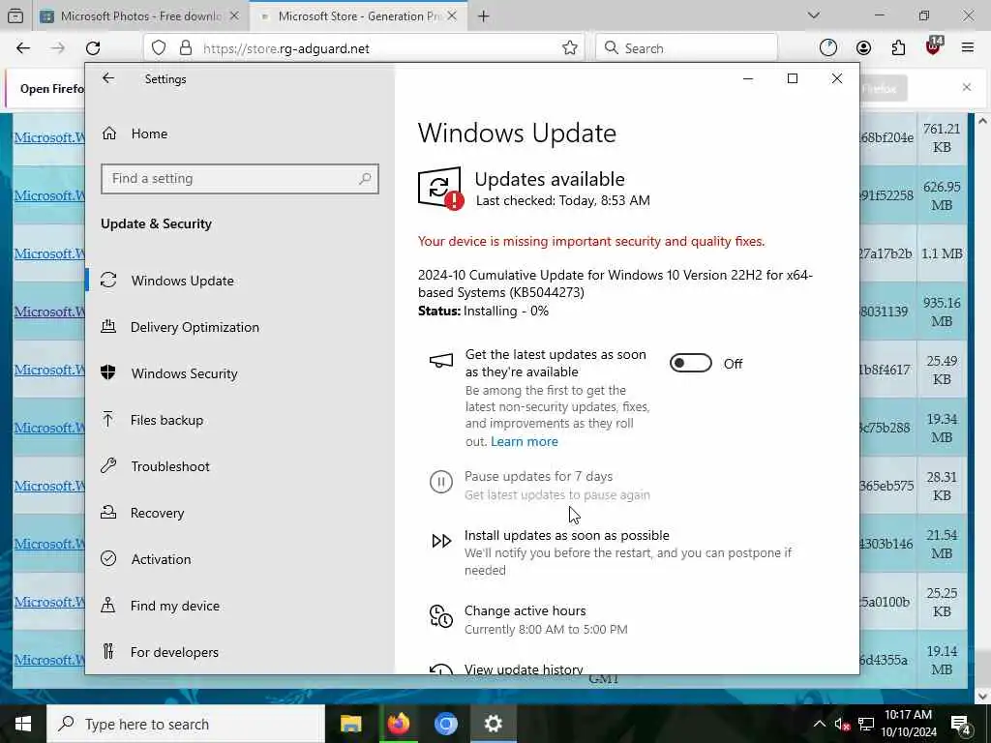This screenshot has height=743, width=991.
Task: Open a new Firefox tab
Action: click(484, 16)
